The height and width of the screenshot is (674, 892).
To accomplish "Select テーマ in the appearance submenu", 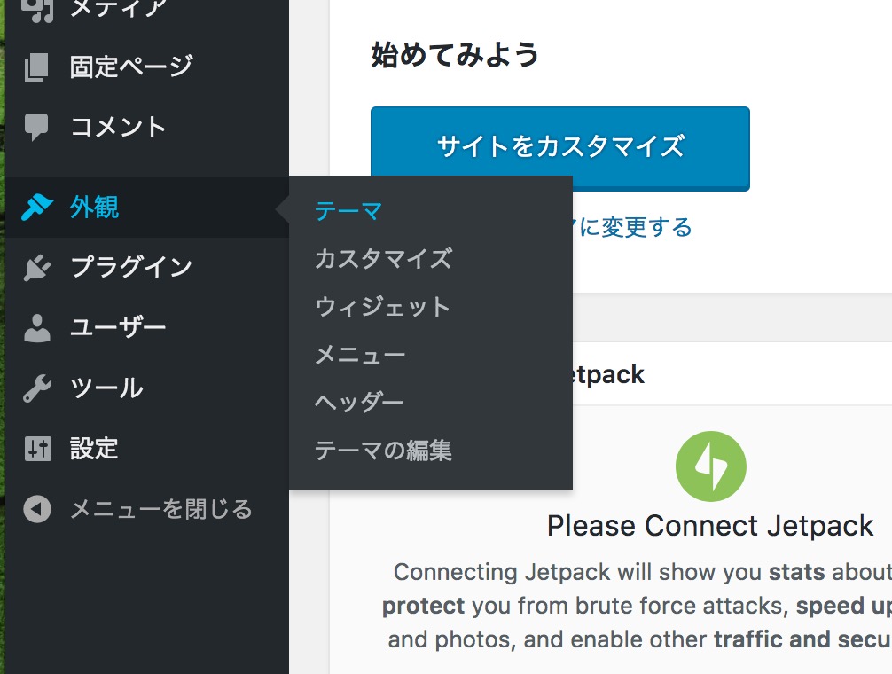I will coord(348,212).
